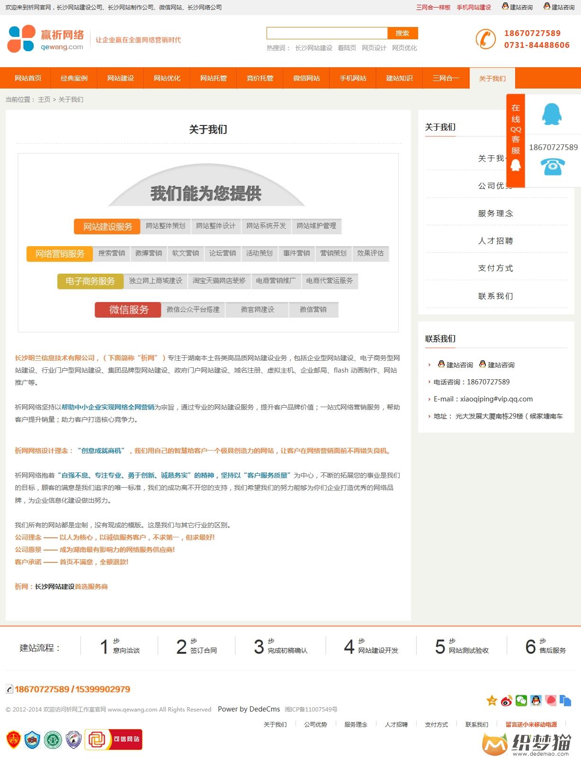Click the 网页设计 hot search keyword
581x765 pixels.
coord(374,48)
